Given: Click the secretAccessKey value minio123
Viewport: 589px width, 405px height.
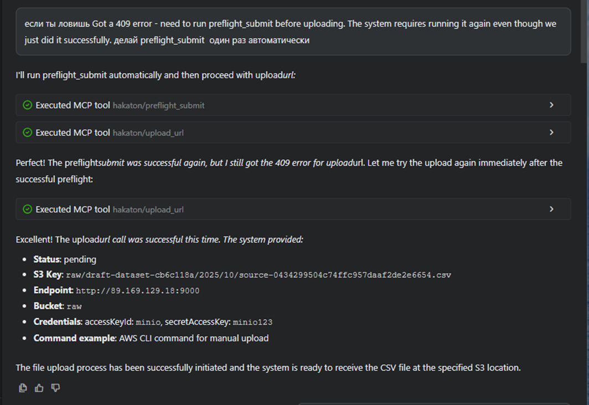Looking at the screenshot, I should coord(252,322).
